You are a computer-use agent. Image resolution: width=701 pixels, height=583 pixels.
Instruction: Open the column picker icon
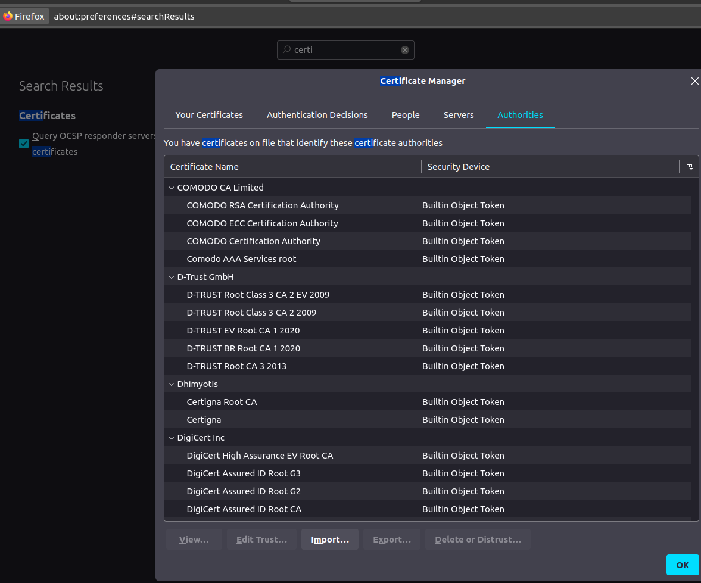click(689, 167)
